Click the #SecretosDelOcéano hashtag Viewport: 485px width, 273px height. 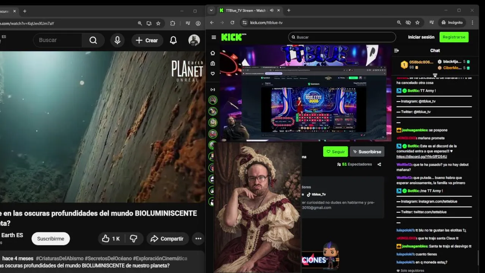click(108, 258)
